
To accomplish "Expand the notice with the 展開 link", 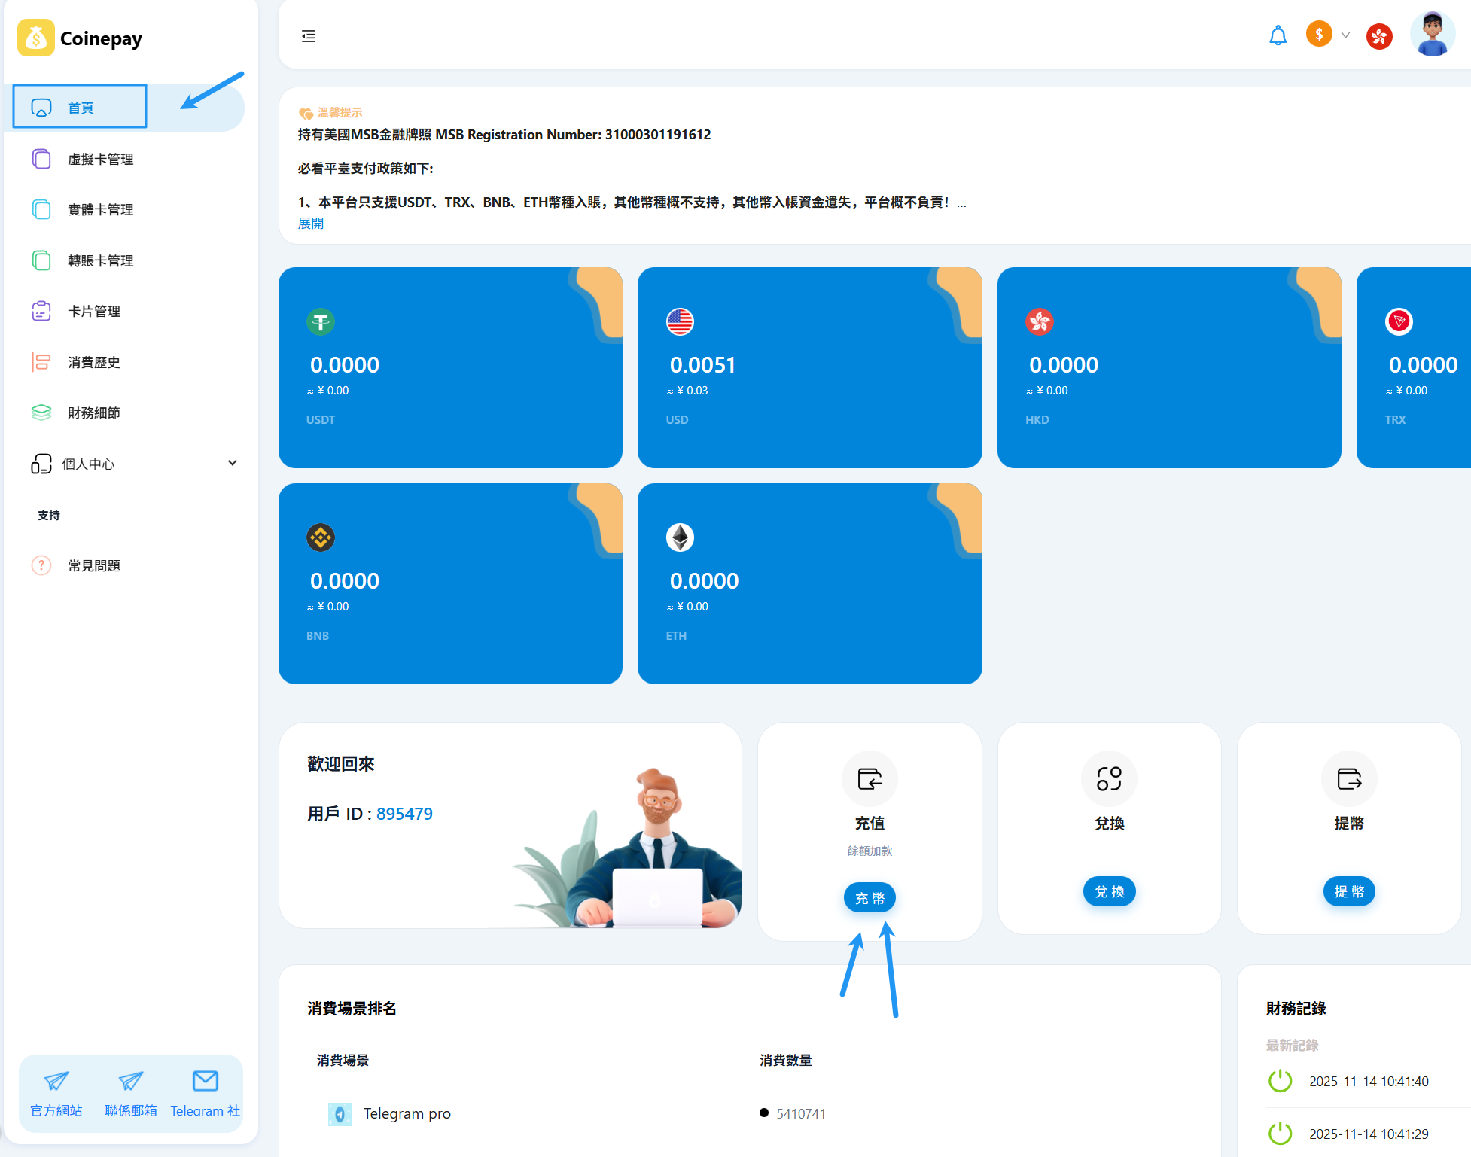I will [x=311, y=223].
